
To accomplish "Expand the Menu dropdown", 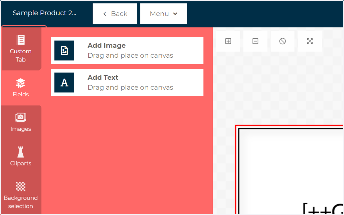I will 163,14.
